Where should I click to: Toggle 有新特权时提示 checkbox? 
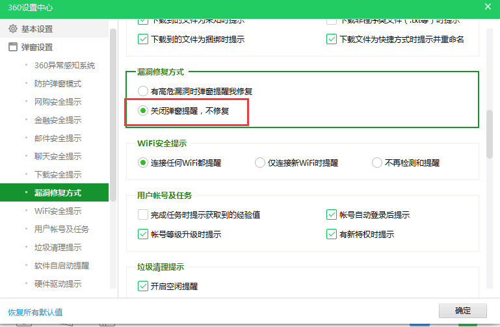(332, 234)
